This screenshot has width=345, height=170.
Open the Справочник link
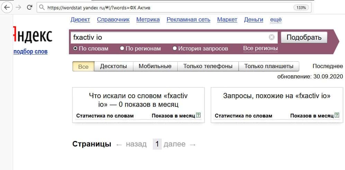(x=113, y=20)
